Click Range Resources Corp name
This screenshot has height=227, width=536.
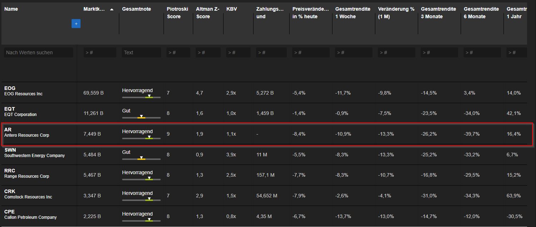(x=27, y=176)
